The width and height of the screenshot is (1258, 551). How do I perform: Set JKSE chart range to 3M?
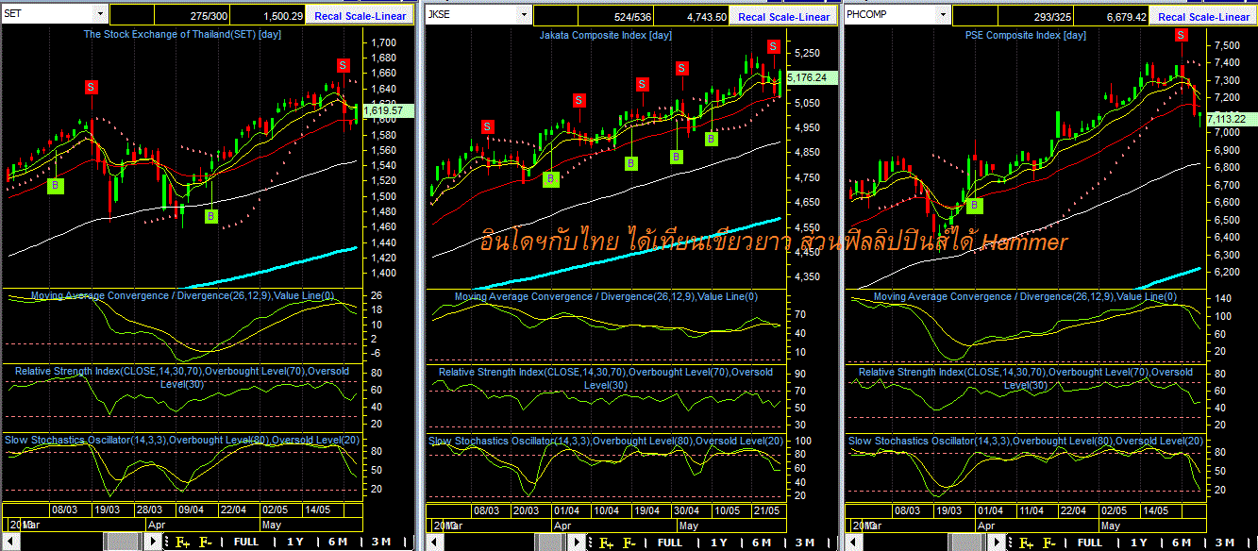804,543
